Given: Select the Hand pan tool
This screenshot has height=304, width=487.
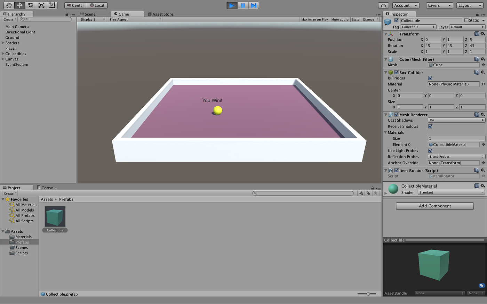Looking at the screenshot, I should coord(8,5).
